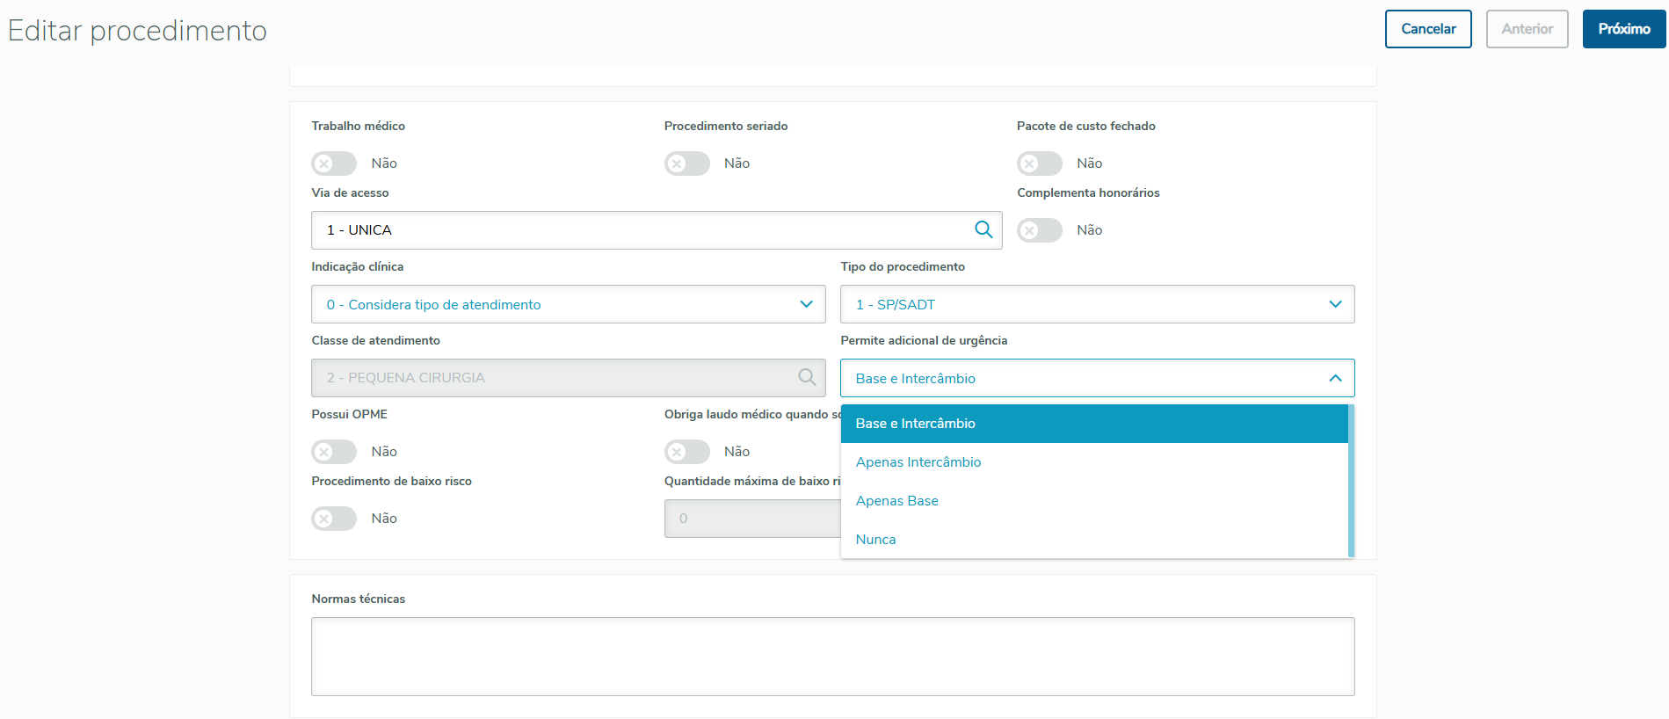Click the Via de acesso search icon
This screenshot has height=719, width=1669.
pos(983,229)
